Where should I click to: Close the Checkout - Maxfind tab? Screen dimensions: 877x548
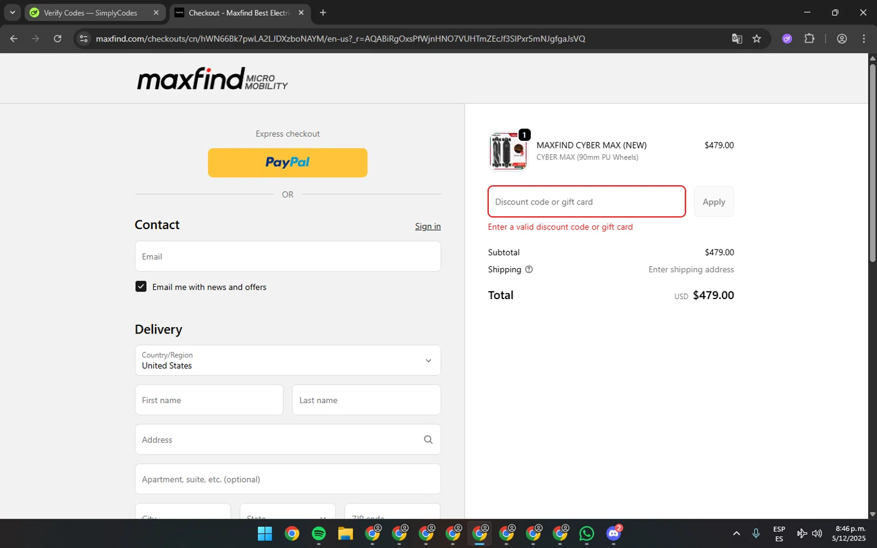pos(301,12)
